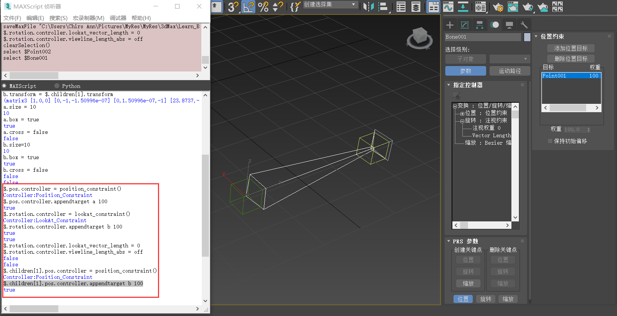
Task: Select Point001 in the target list
Action: [x=571, y=76]
